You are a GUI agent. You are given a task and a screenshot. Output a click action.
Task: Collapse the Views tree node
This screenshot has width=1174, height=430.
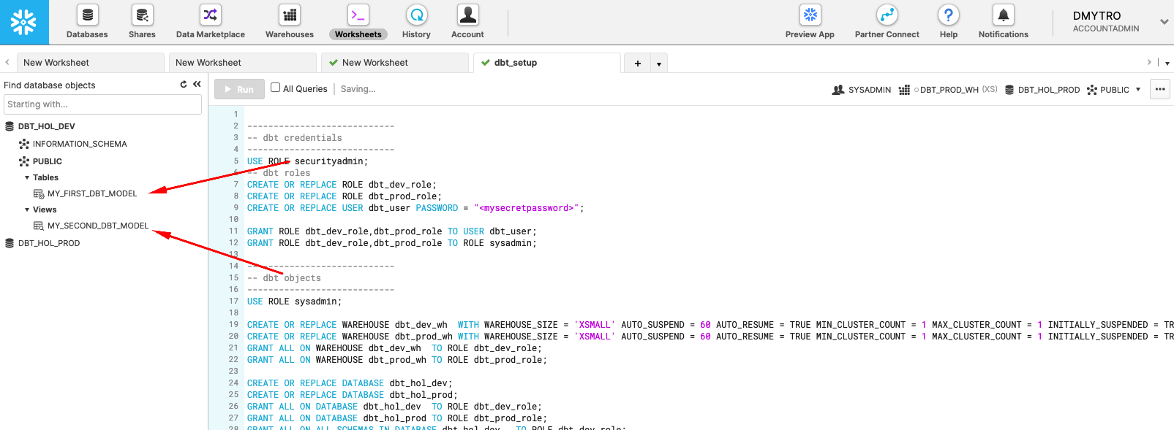(27, 210)
